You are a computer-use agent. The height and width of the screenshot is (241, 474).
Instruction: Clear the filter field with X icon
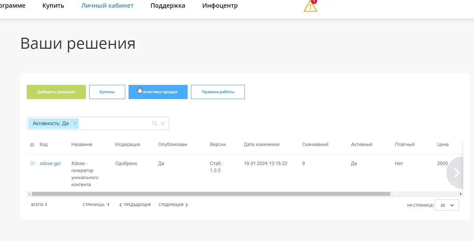(163, 123)
